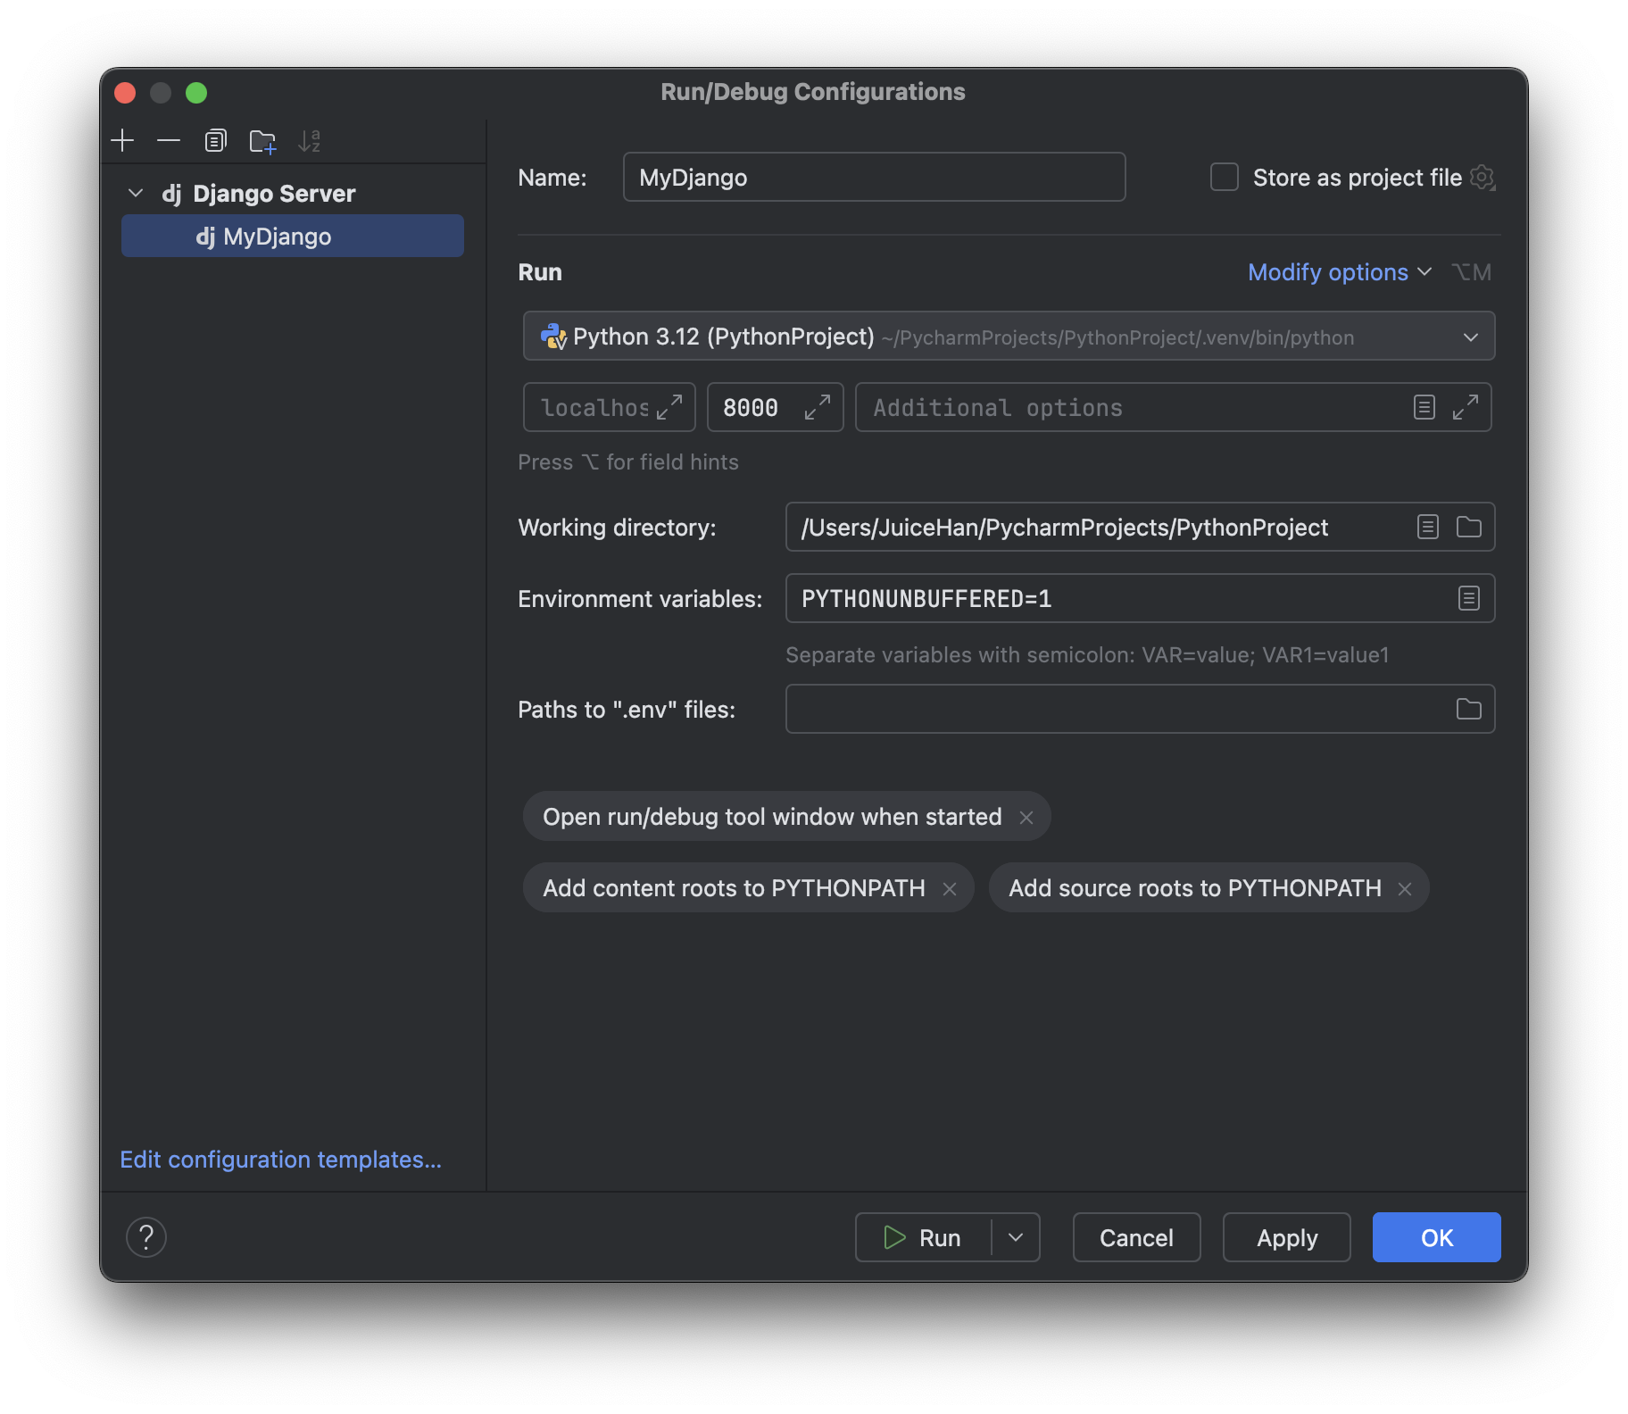Open the Run button dropdown arrow
The height and width of the screenshot is (1414, 1628).
point(1016,1237)
